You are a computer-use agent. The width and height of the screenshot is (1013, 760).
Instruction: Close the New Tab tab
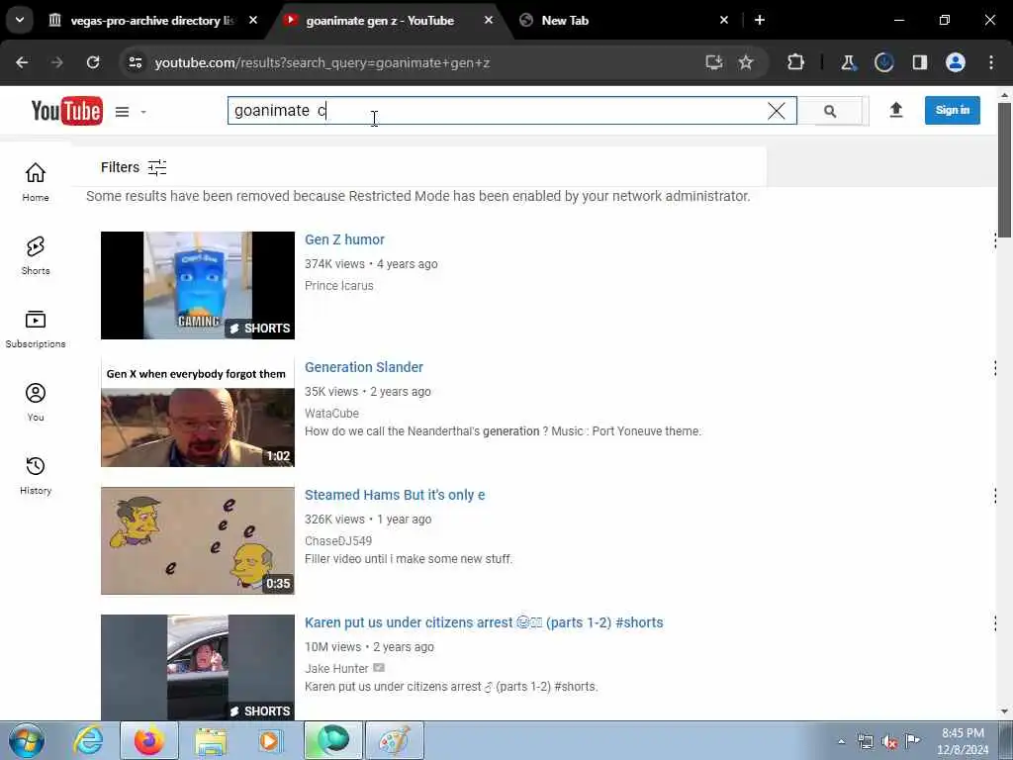pyautogui.click(x=724, y=20)
